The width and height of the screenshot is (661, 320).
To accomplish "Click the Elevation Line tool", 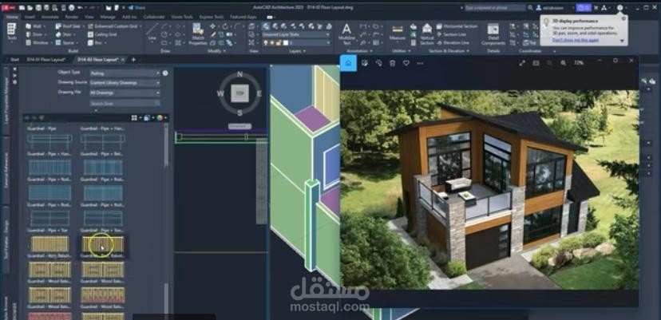I will point(453,42).
